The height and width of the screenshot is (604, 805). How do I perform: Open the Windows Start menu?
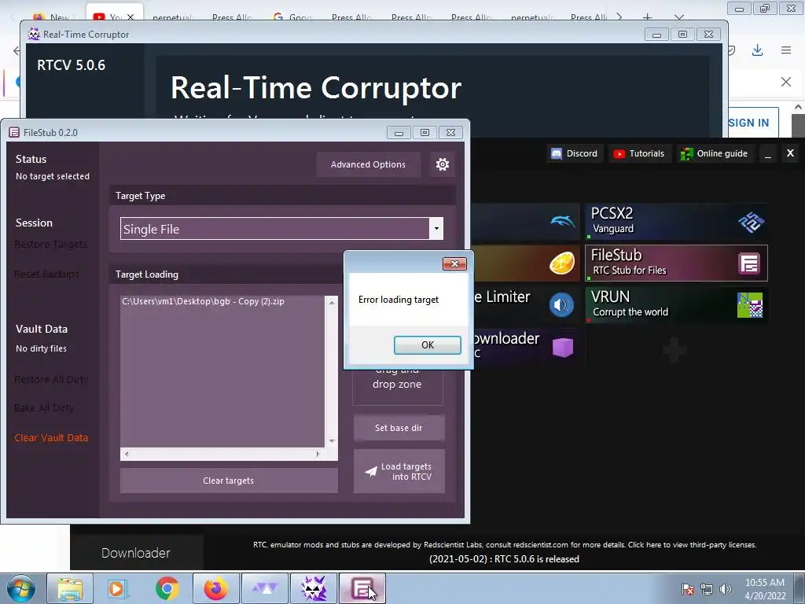(20, 588)
